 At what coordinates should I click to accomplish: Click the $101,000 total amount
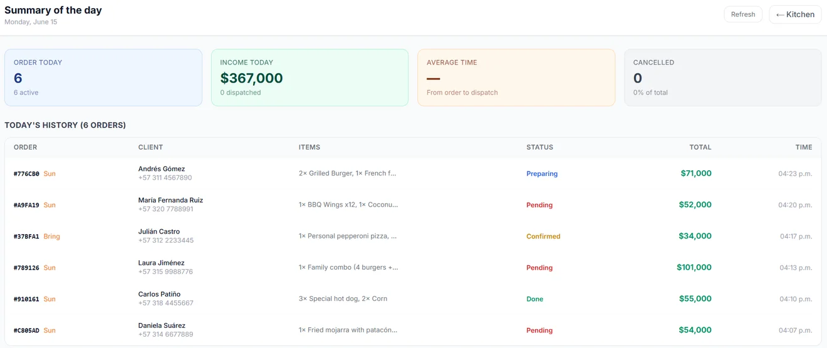pos(694,267)
